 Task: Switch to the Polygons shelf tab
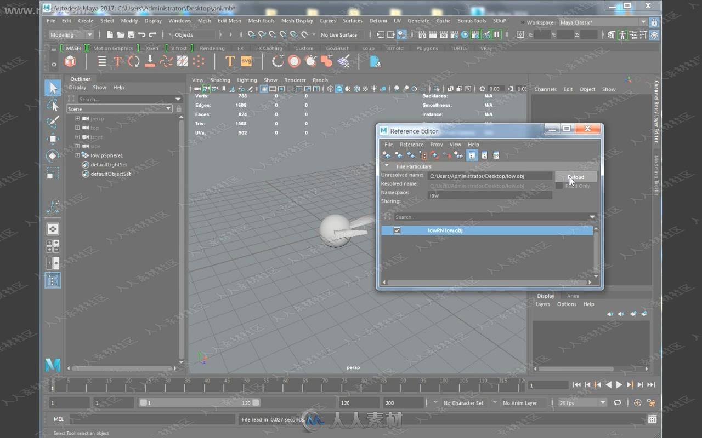(427, 48)
